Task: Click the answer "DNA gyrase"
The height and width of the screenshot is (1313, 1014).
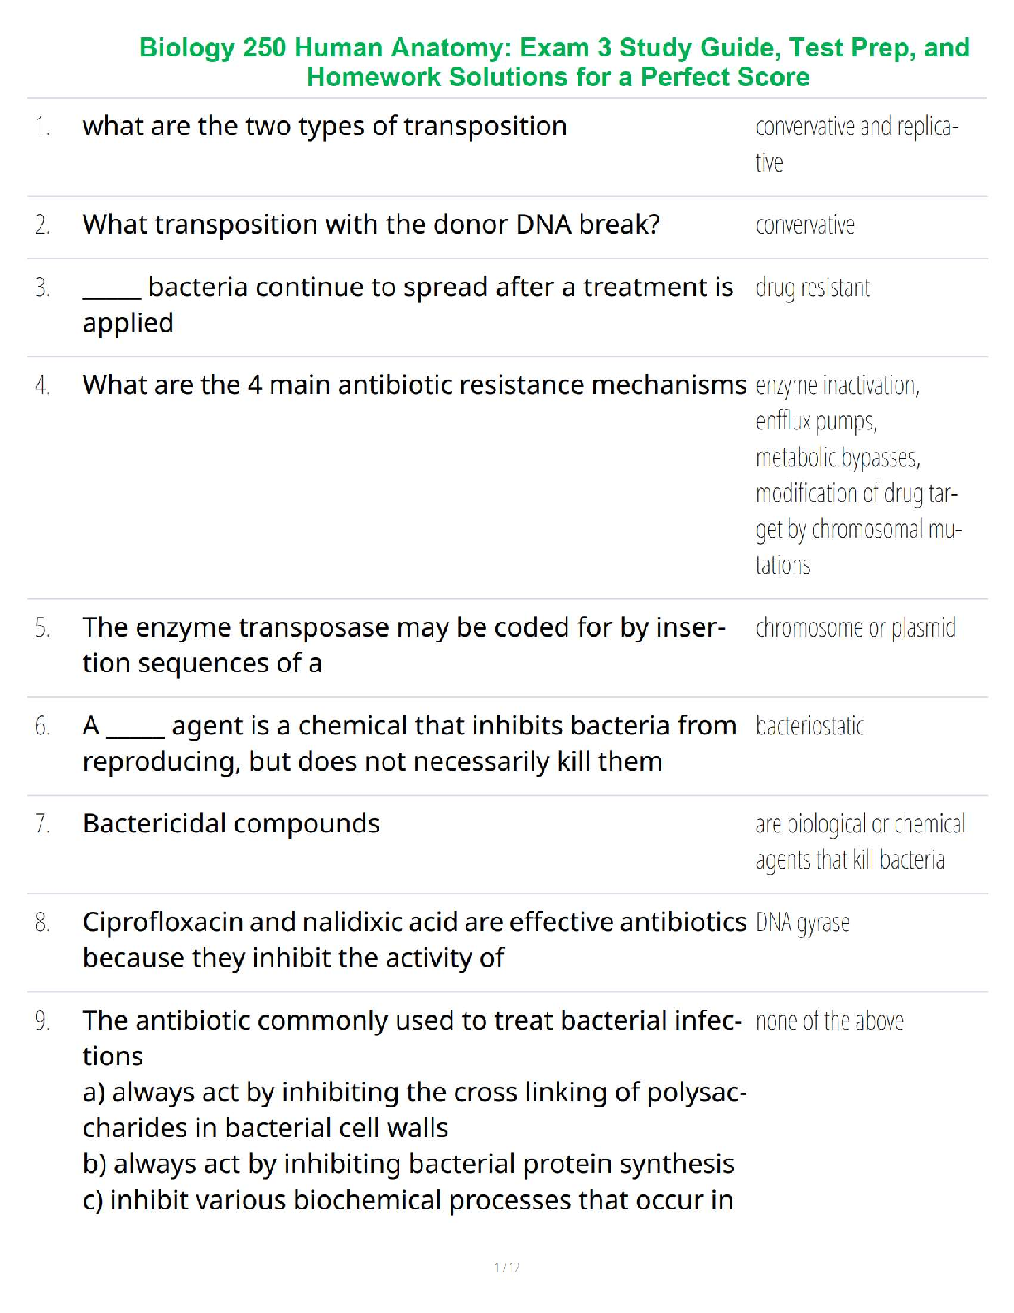Action: click(802, 923)
